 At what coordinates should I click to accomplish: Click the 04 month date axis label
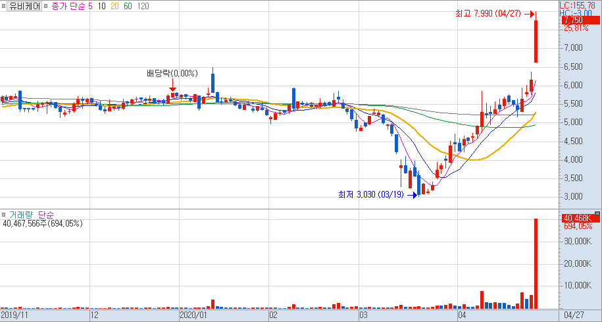click(462, 315)
